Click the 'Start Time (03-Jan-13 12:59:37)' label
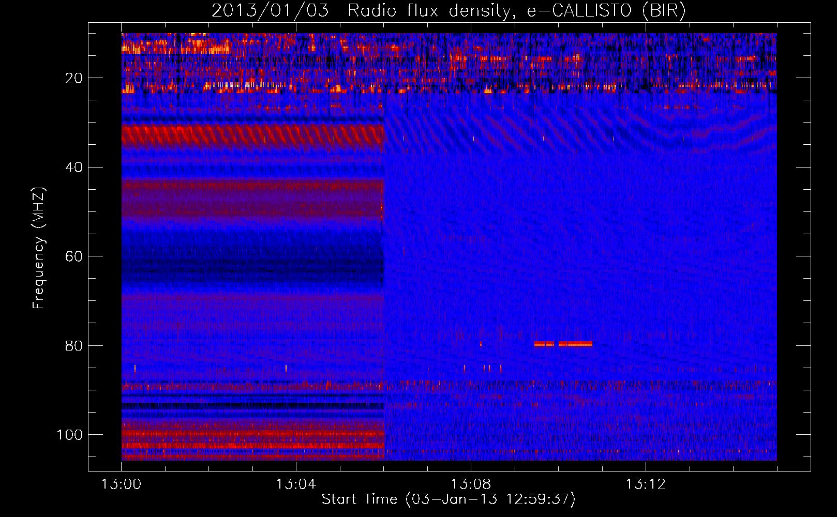The image size is (837, 517). [449, 499]
